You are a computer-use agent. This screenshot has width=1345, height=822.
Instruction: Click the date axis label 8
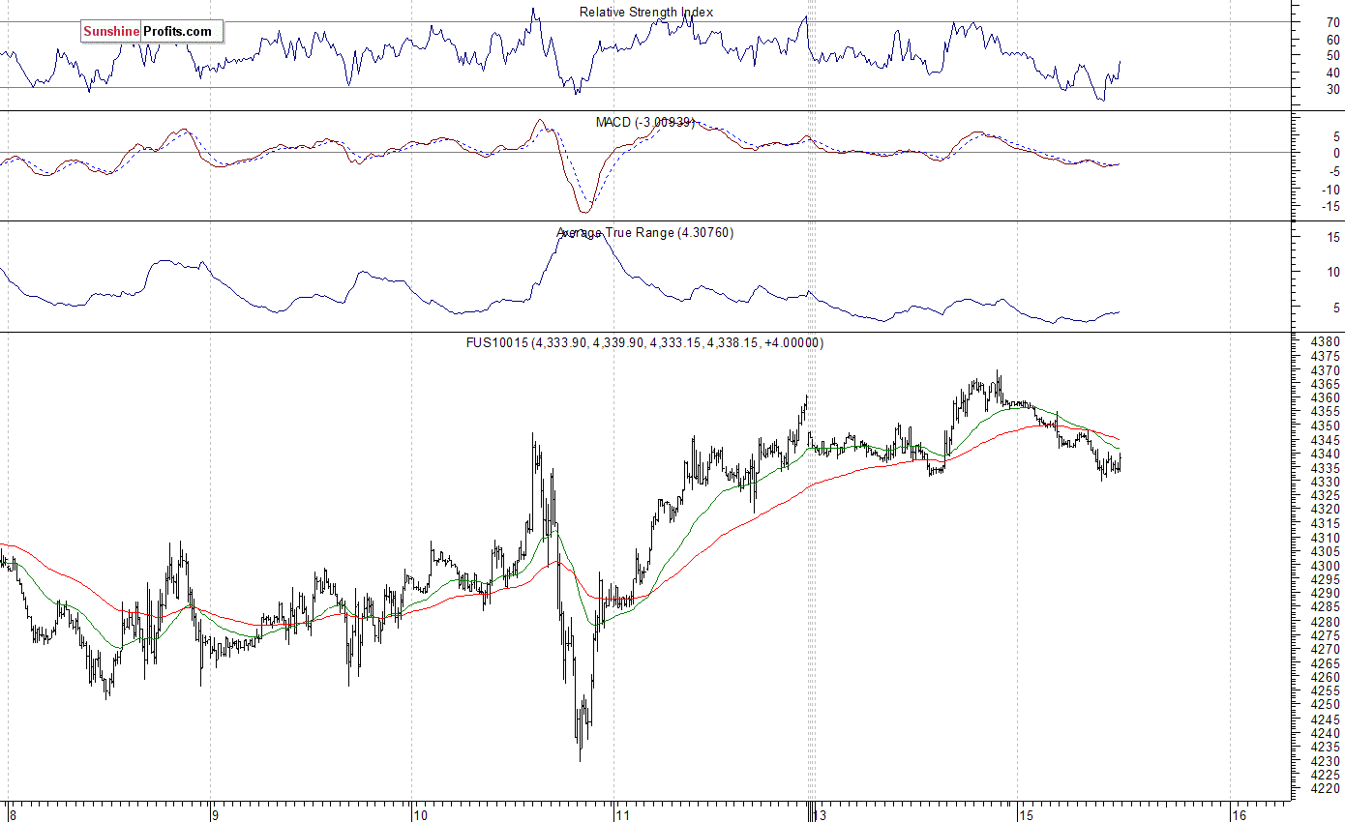12,814
